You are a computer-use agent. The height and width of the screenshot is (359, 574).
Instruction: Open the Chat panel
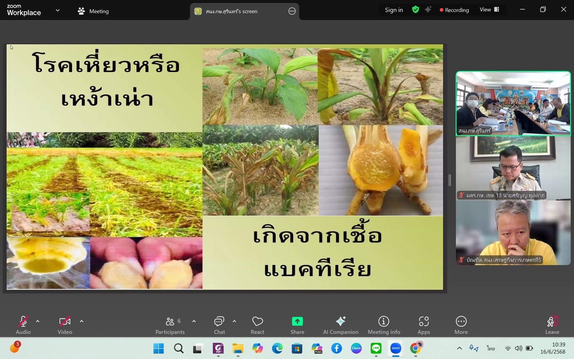click(219, 325)
